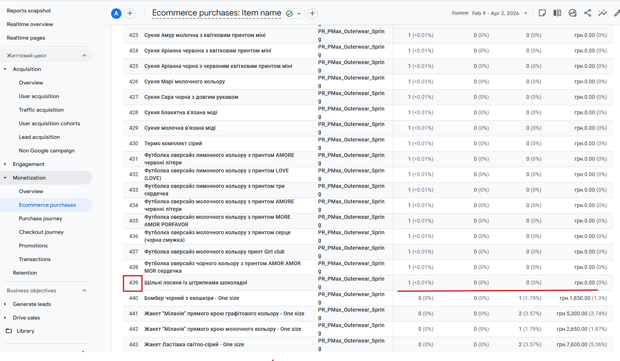Select item 'Сукня Аріанна червона з квітковим принтом міні'
The width and height of the screenshot is (620, 361).
point(208,51)
